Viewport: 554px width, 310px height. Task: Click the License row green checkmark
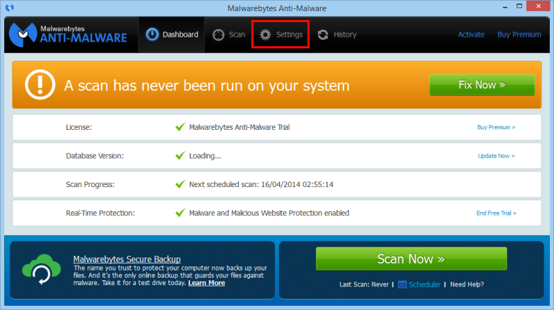click(x=180, y=127)
